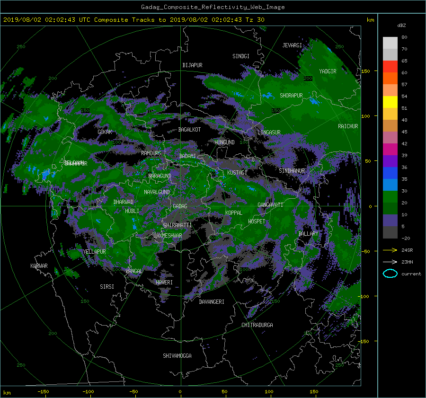Click the red 60-65 dBZ color swatch
The width and height of the screenshot is (426, 398).
tap(390, 66)
